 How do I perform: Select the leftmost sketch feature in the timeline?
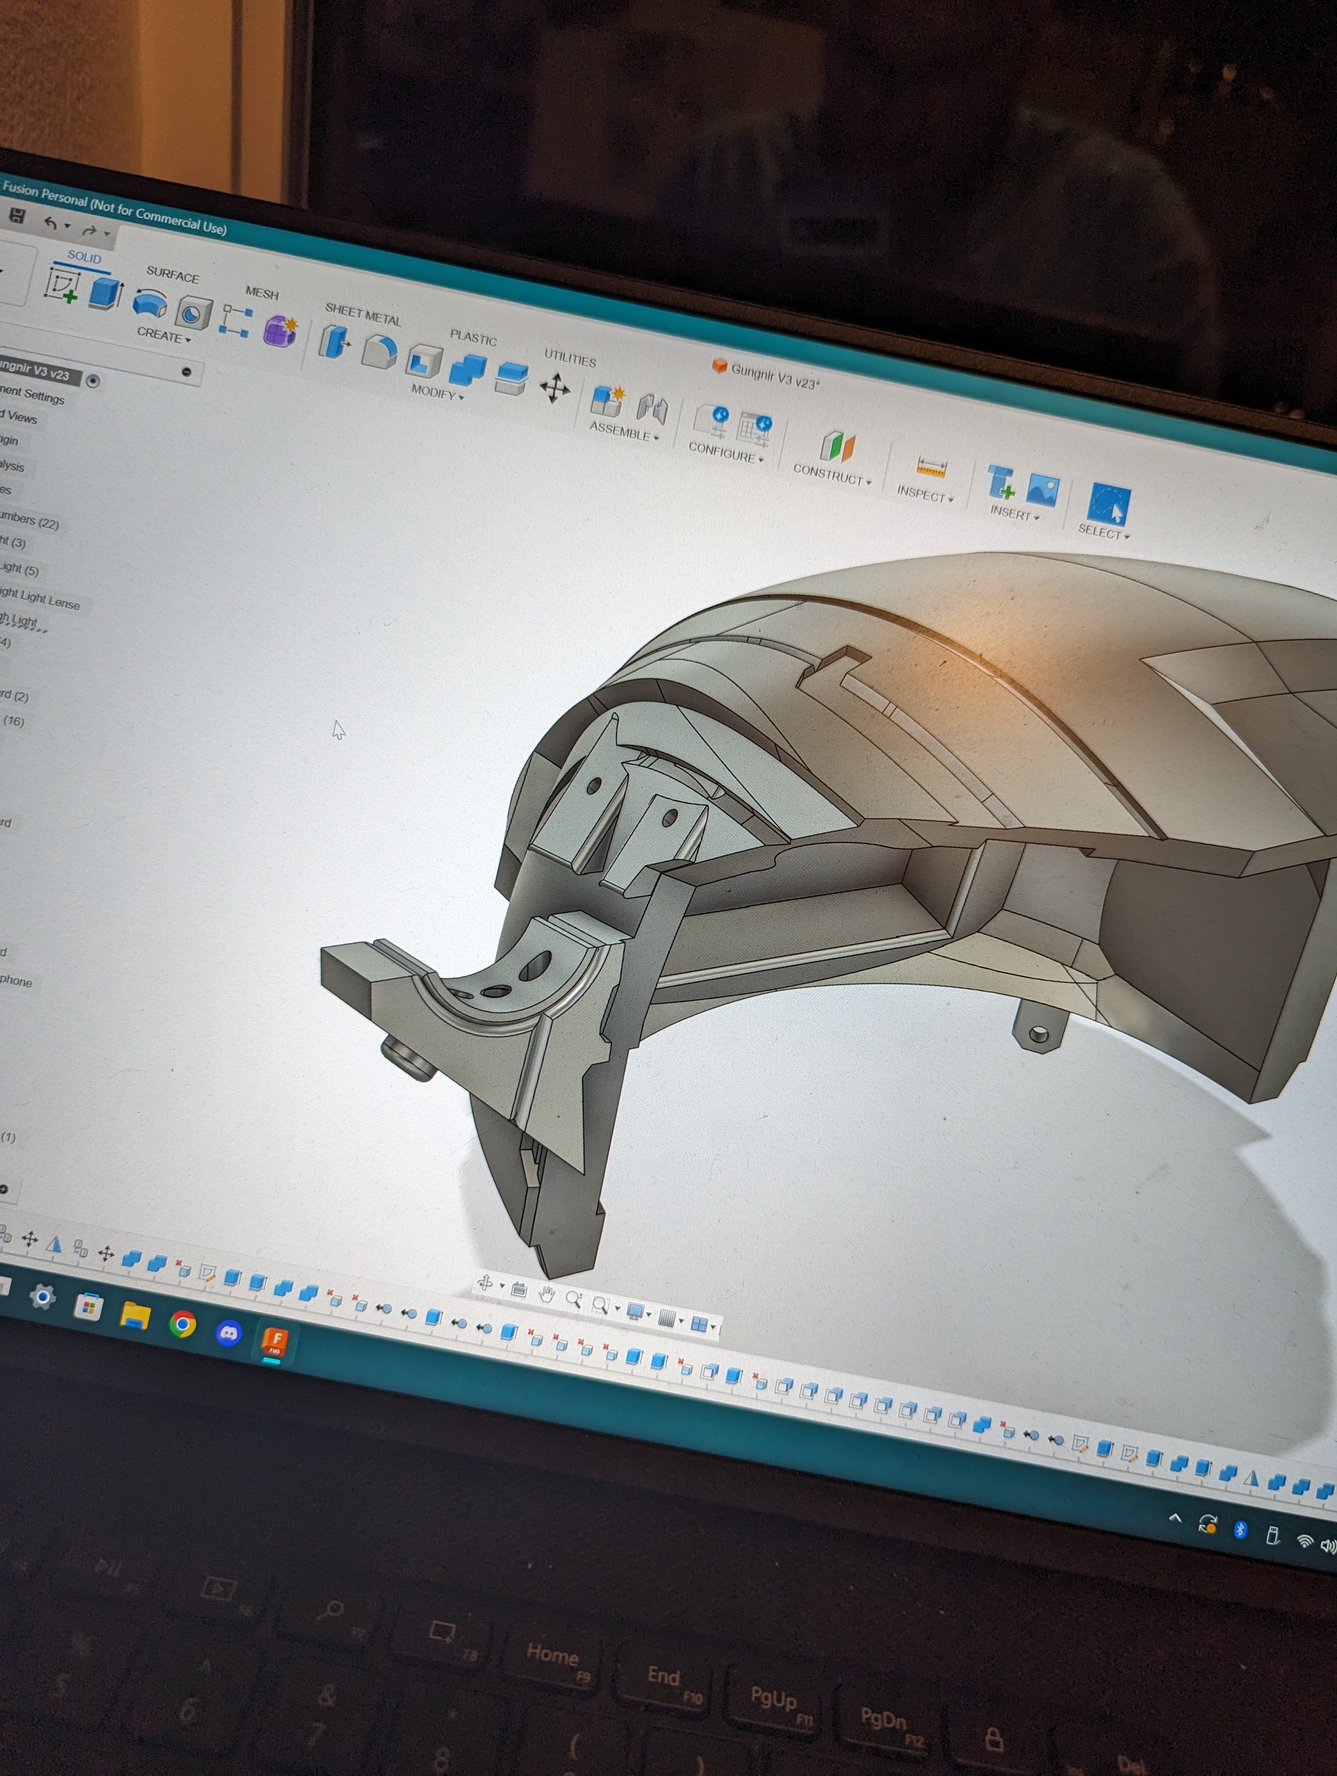[208, 1273]
